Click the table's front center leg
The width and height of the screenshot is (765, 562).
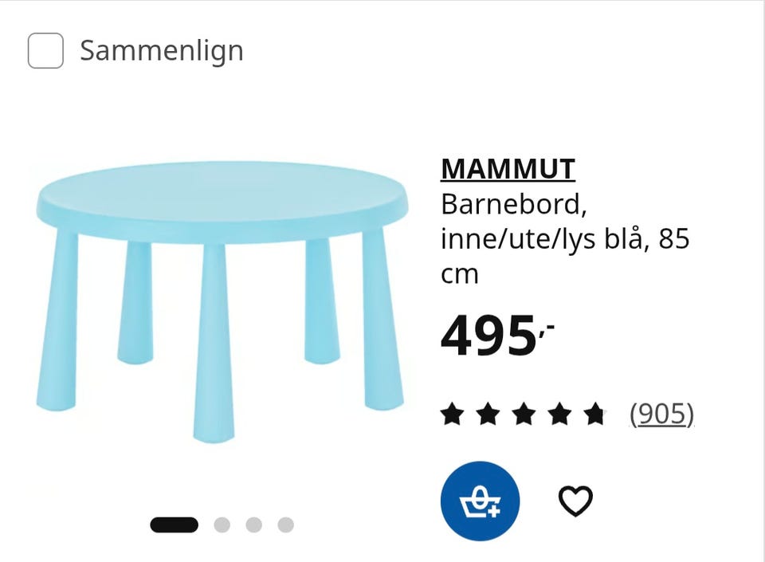pos(214,343)
